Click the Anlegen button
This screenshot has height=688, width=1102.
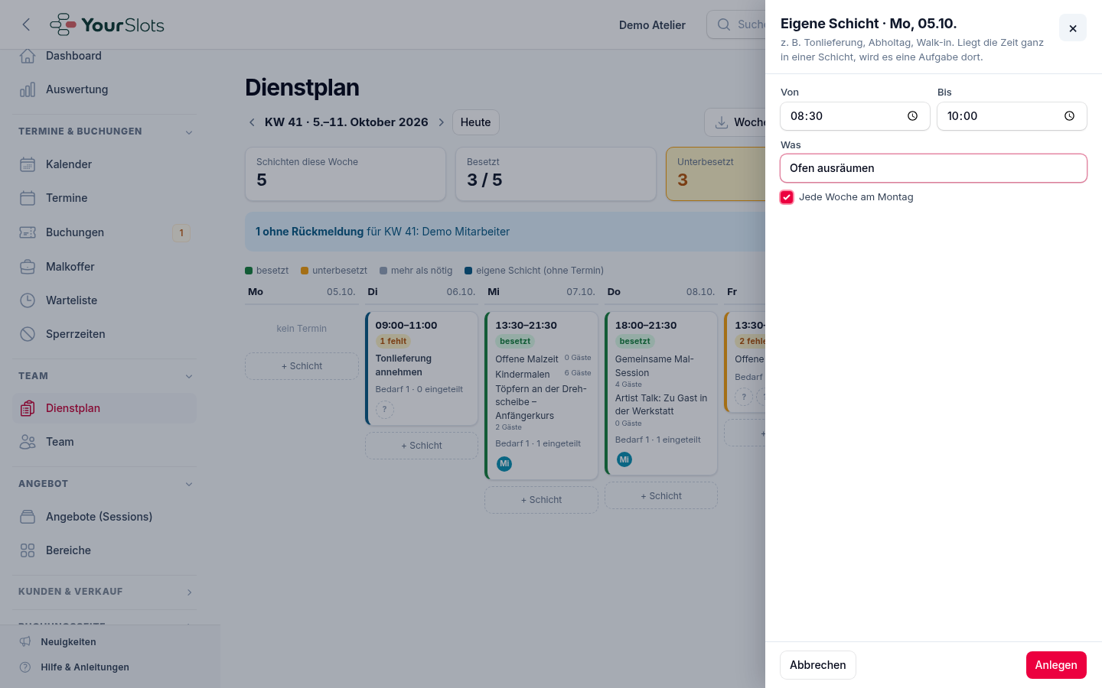click(x=1056, y=665)
